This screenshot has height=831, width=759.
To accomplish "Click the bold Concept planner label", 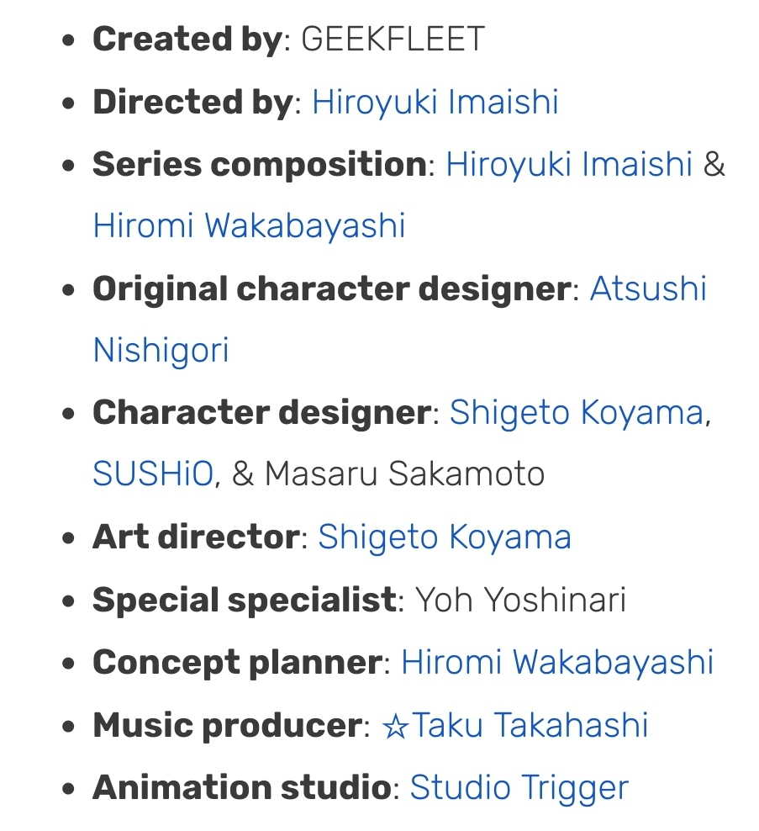I will point(238,662).
